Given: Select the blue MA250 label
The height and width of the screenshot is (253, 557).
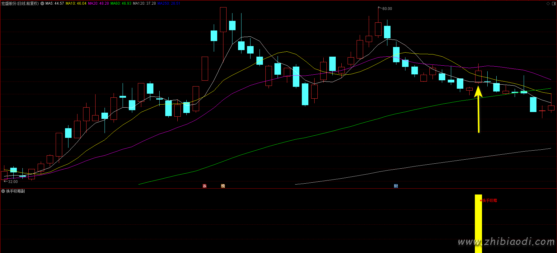Looking at the screenshot, I should pos(169,3).
